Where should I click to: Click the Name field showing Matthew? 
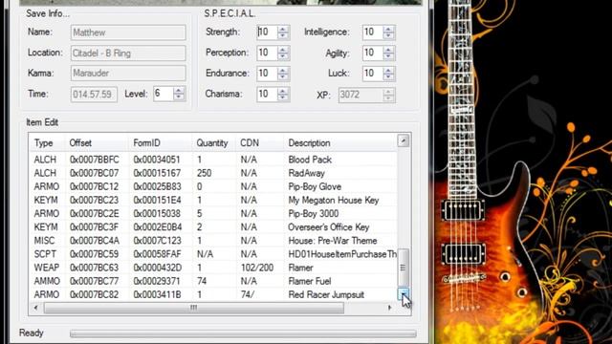click(x=128, y=32)
